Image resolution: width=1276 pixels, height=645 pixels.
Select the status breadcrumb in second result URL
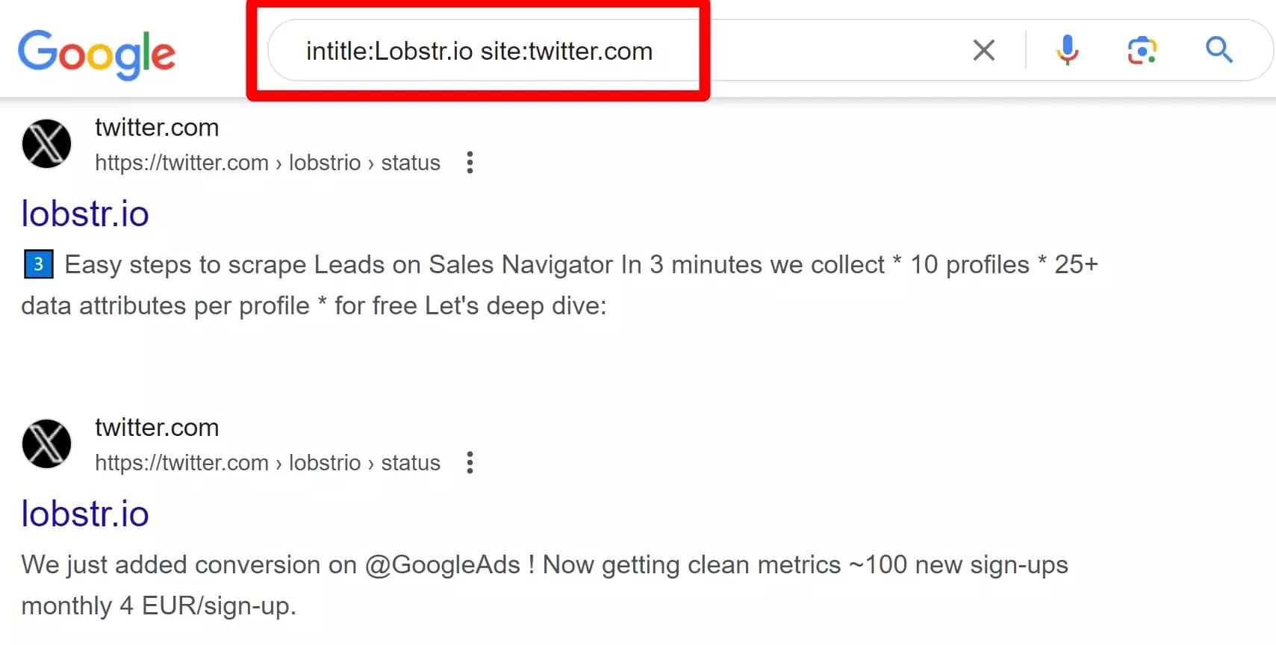tap(411, 463)
